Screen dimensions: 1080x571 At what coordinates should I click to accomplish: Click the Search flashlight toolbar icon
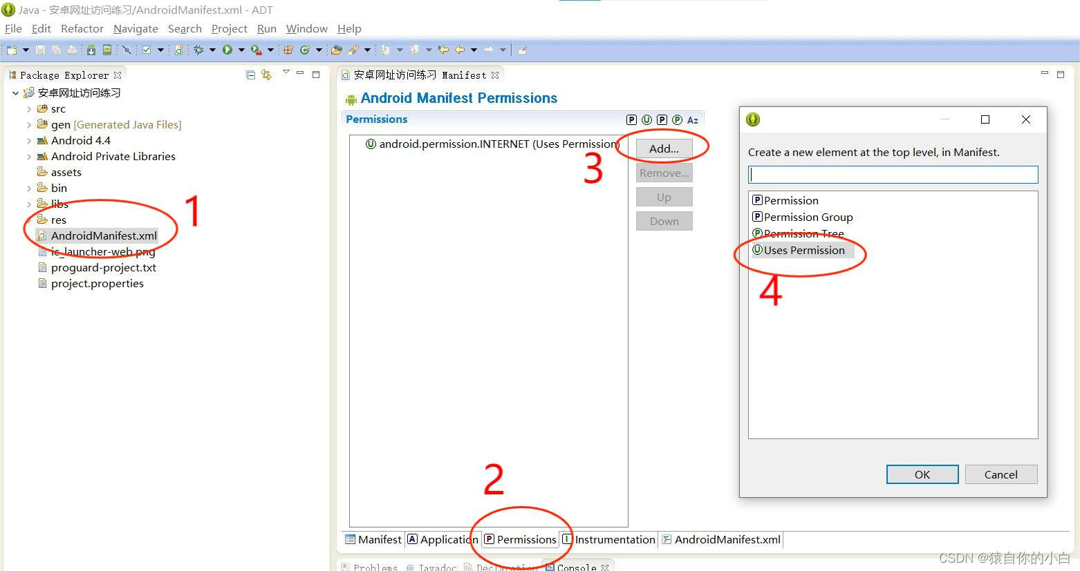[353, 50]
